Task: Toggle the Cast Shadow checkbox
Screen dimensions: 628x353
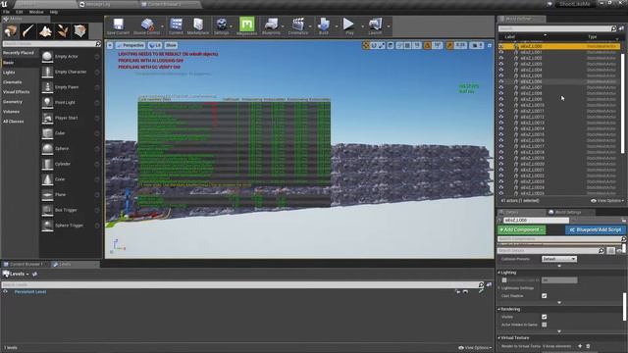Action: click(544, 296)
